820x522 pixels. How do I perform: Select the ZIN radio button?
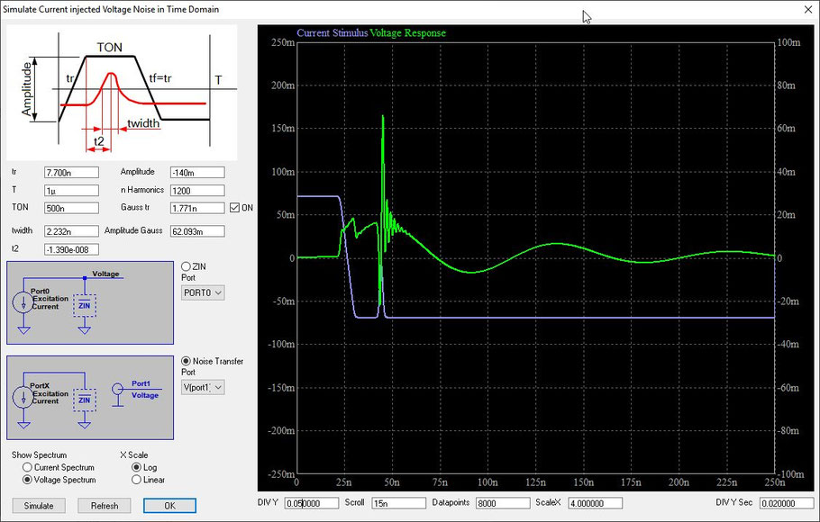coord(187,266)
